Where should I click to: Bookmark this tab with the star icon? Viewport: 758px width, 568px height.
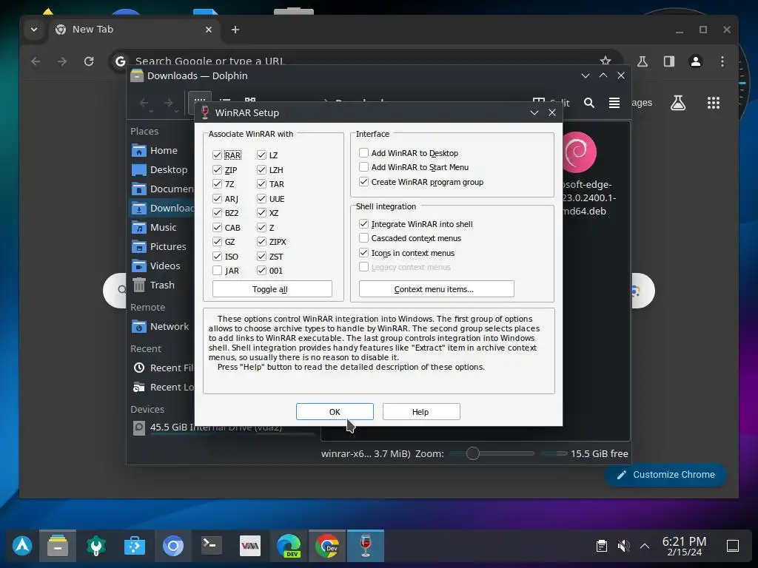click(x=606, y=61)
